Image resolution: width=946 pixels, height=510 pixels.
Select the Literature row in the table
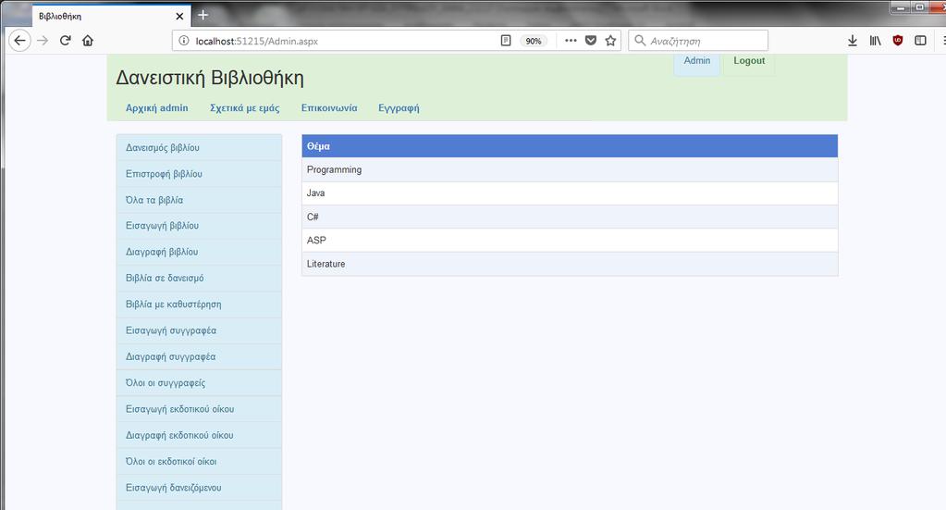(570, 264)
